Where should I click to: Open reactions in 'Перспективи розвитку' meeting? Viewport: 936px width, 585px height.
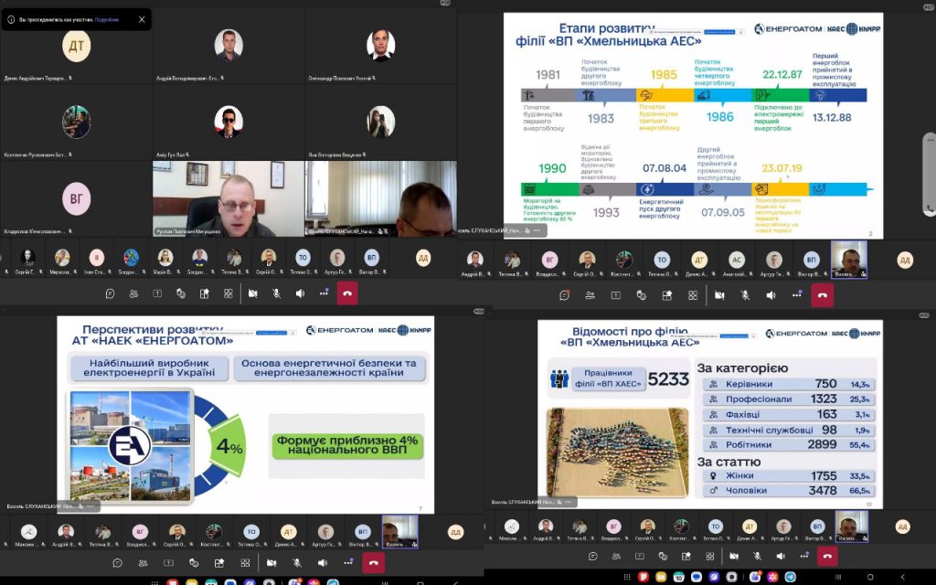194,563
